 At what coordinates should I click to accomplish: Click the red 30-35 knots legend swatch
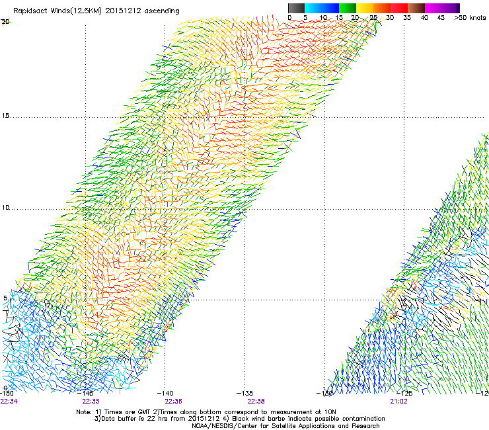pyautogui.click(x=400, y=8)
